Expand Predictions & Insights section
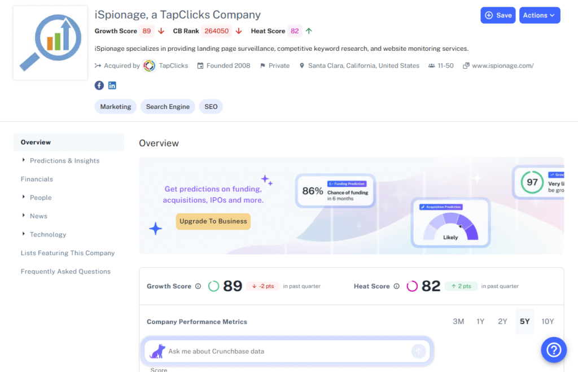 coord(24,160)
